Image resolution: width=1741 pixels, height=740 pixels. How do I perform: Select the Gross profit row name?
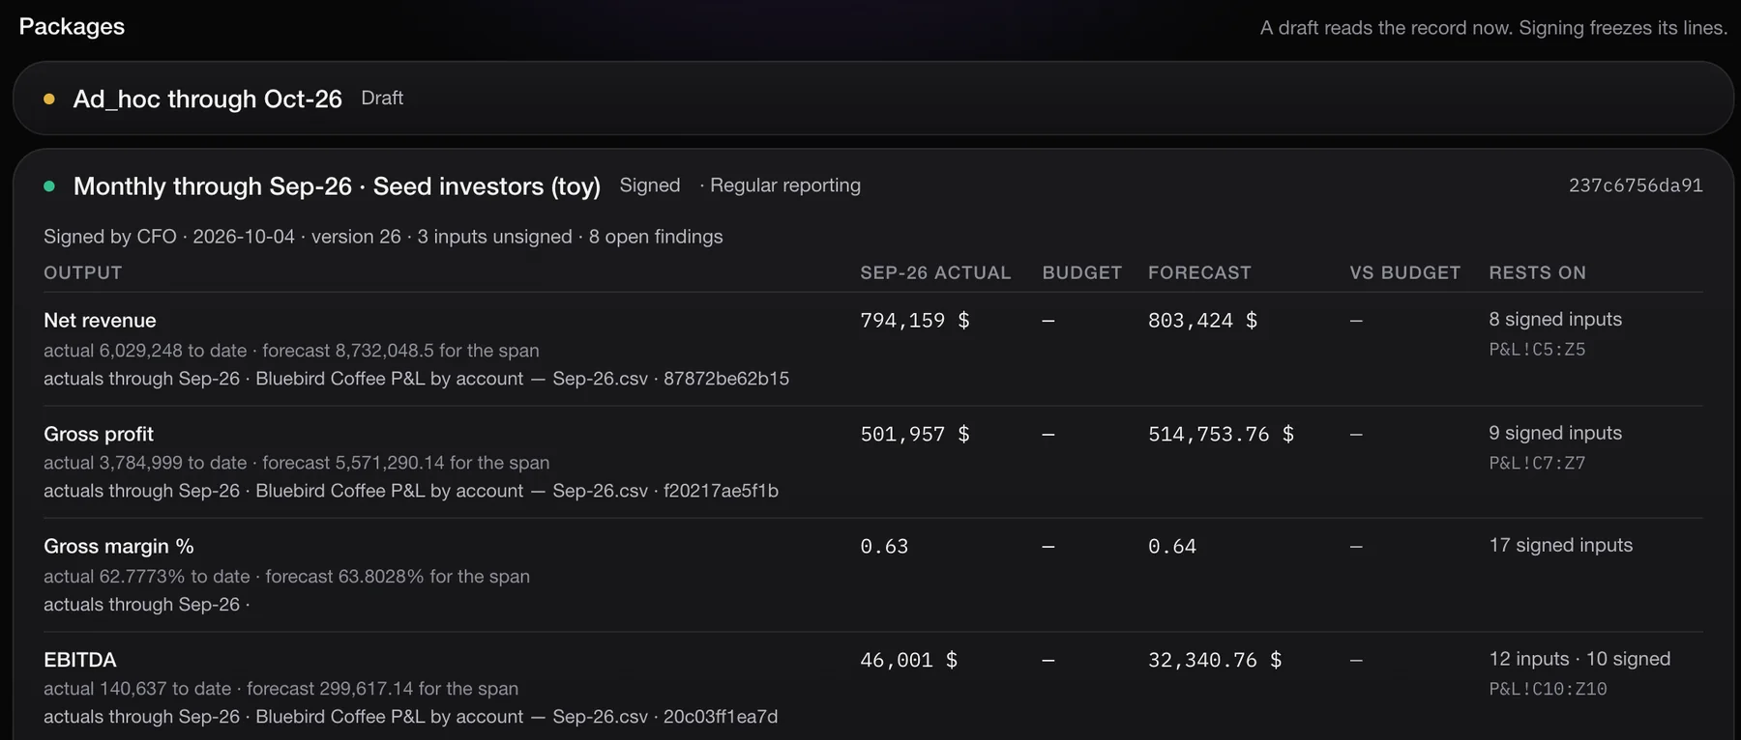pyautogui.click(x=99, y=434)
